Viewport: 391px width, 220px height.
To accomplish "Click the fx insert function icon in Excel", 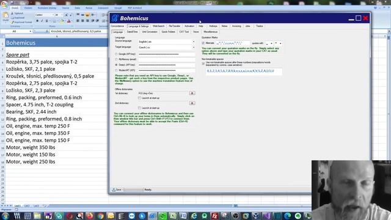I will 47,31.
